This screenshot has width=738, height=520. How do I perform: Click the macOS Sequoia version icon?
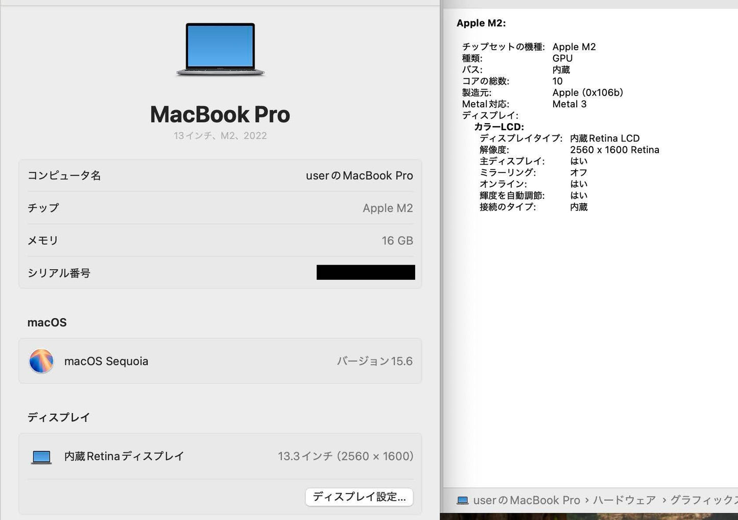[x=41, y=361]
